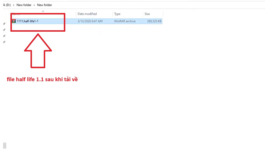Click the 269,520 KB size cell
This screenshot has height=166, width=265.
[154, 21]
